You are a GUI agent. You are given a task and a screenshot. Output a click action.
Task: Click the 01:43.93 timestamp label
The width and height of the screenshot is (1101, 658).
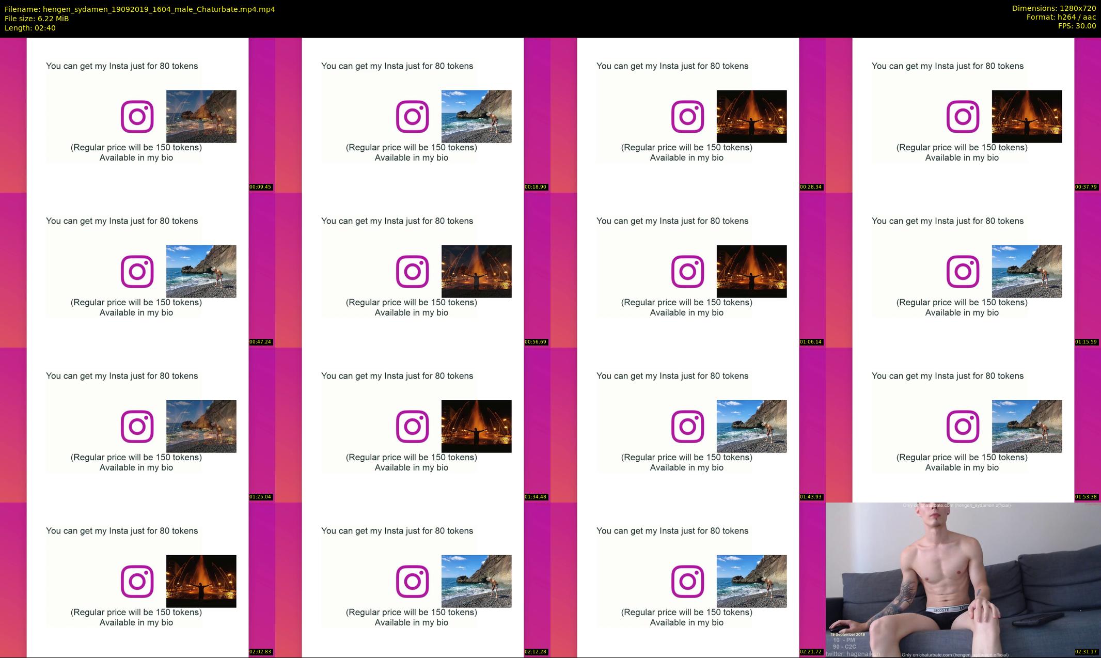811,497
